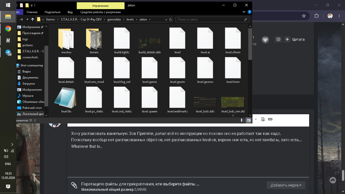The image size is (345, 194).
Task: Click the Explorer file list scrollbar
Action: point(250,44)
